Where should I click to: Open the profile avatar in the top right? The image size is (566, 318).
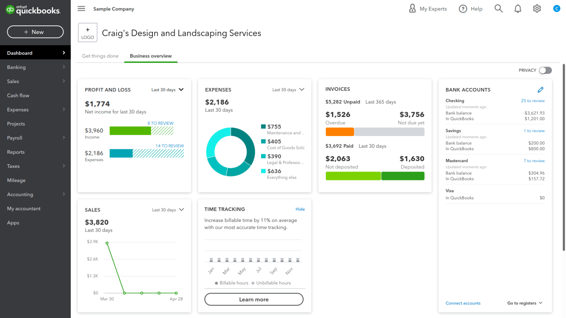[556, 8]
